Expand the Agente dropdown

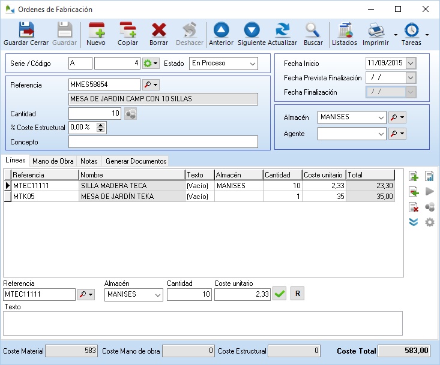pos(381,134)
